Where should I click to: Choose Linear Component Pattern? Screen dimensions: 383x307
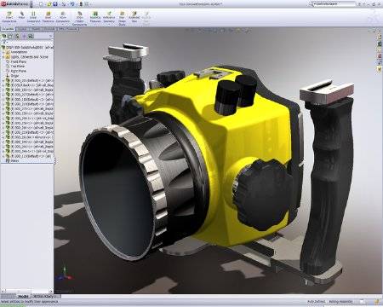tap(33, 16)
